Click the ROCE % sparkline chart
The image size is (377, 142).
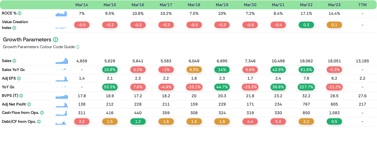[61, 14]
